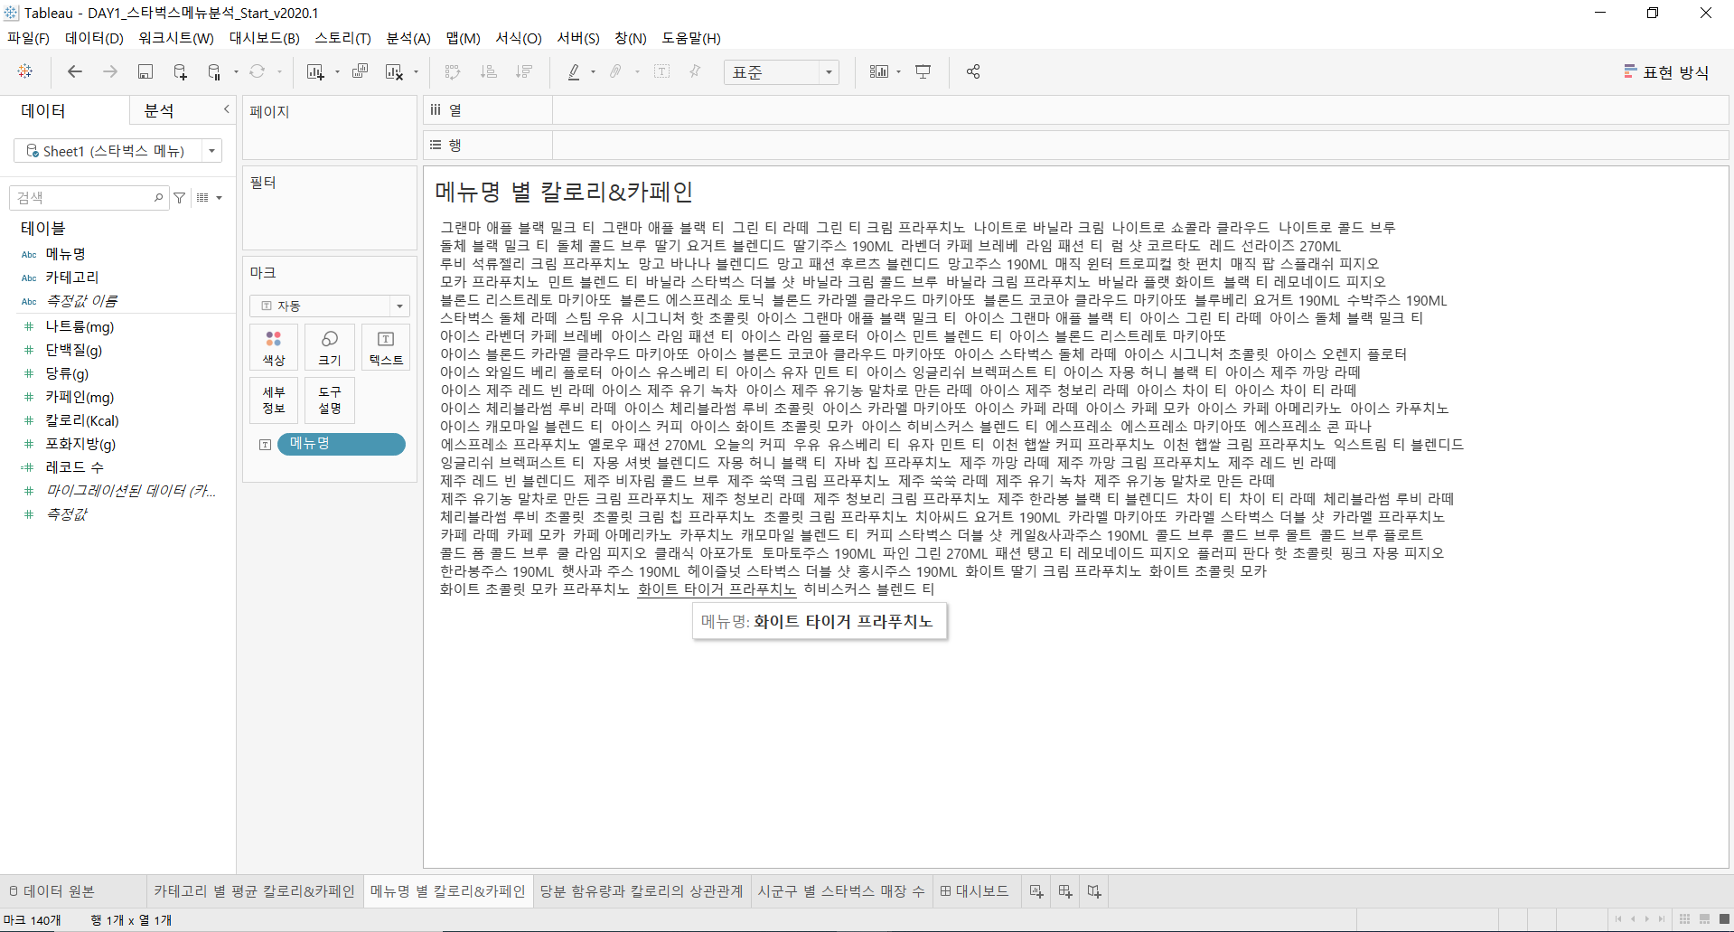Open the Help (도움말) menu
1734x932 pixels.
691,38
